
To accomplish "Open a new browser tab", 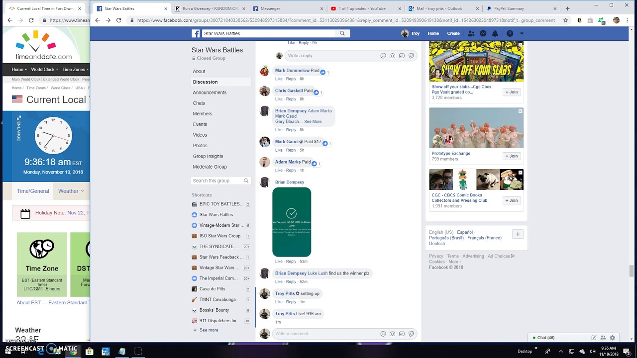I will click(567, 8).
